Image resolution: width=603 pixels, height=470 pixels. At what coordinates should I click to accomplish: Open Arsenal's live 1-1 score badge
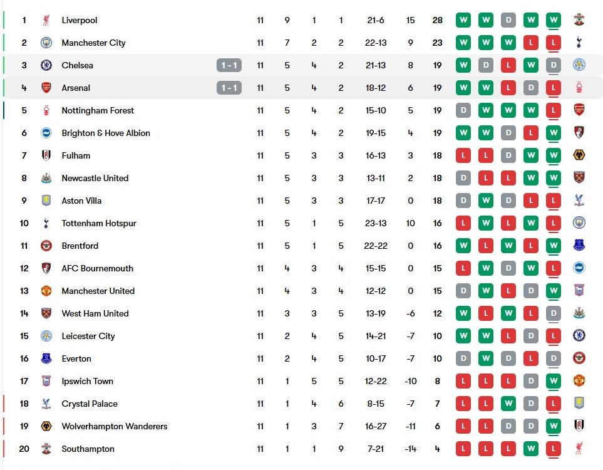point(229,88)
